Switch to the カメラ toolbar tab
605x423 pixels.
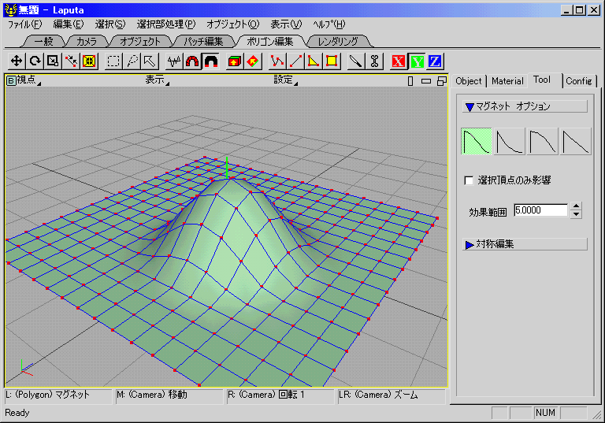(87, 41)
